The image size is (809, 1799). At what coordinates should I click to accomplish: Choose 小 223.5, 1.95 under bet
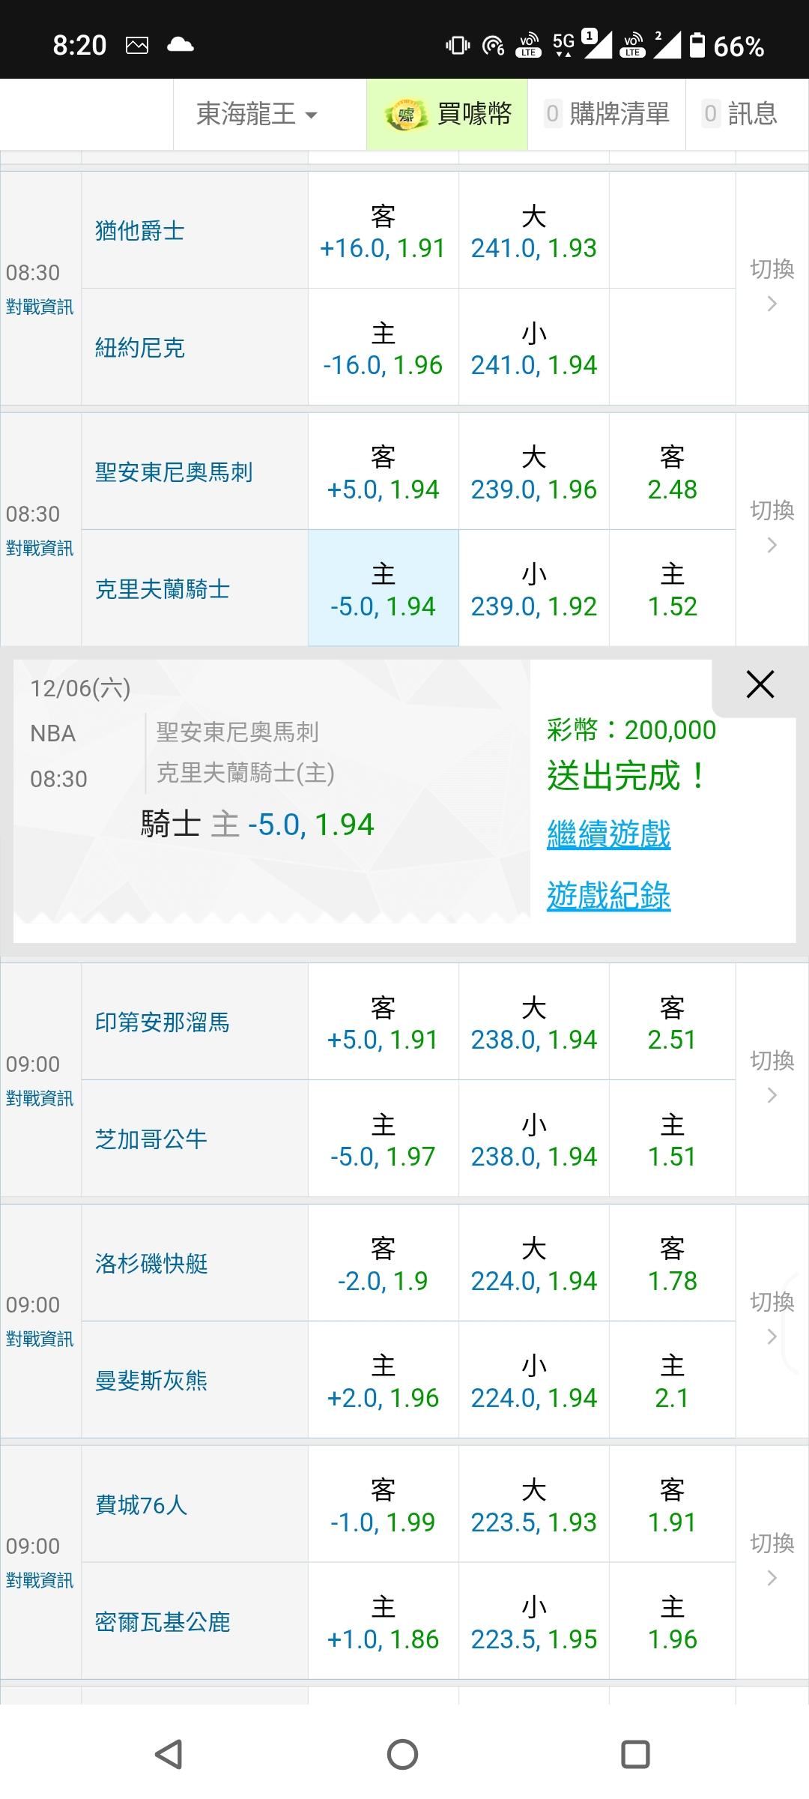click(x=533, y=1621)
